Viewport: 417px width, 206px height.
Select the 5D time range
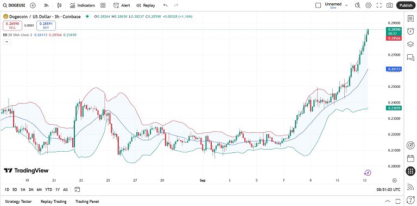[x=15, y=190]
